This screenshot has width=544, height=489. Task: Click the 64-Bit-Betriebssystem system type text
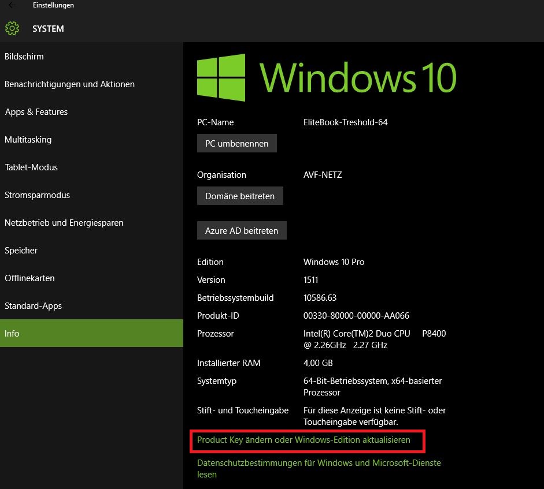coord(373,386)
